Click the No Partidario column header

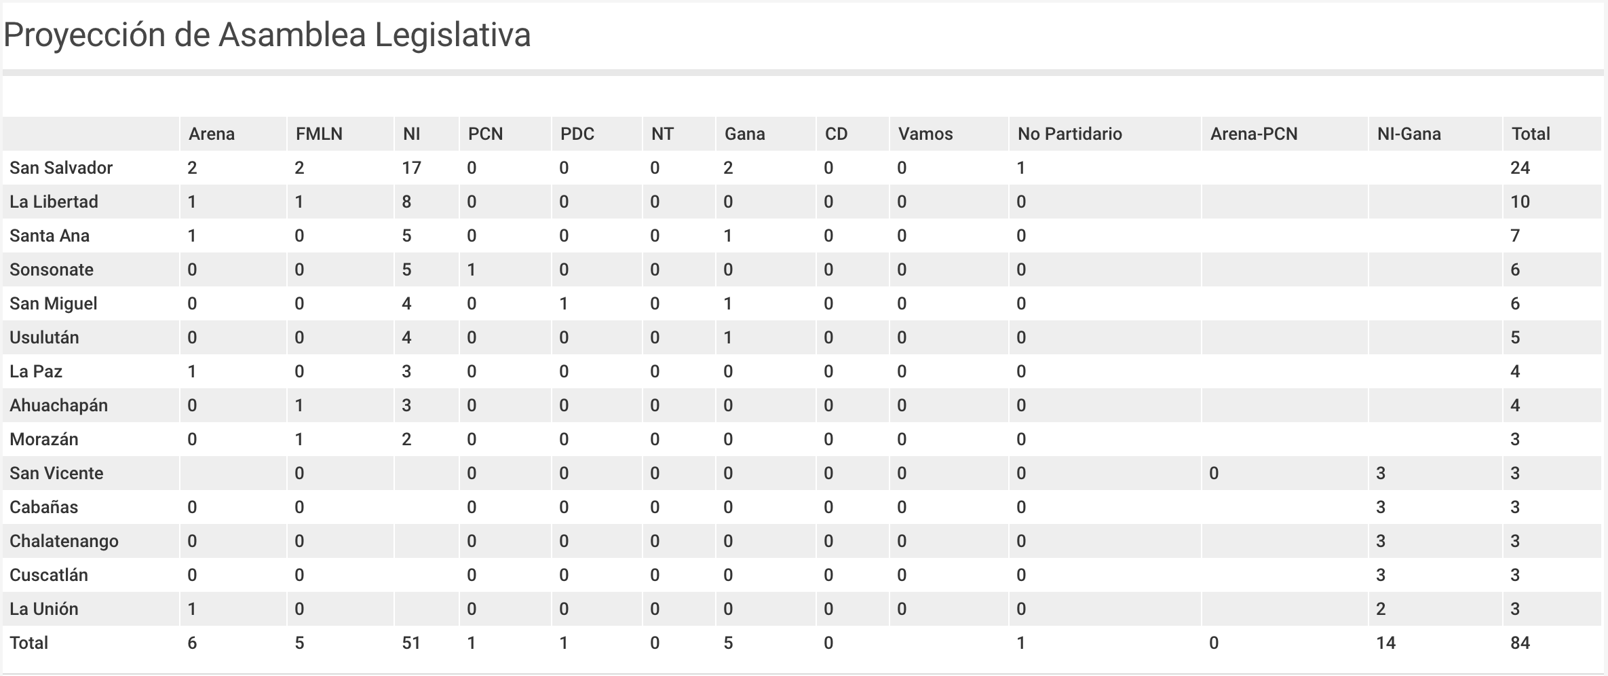coord(1070,134)
